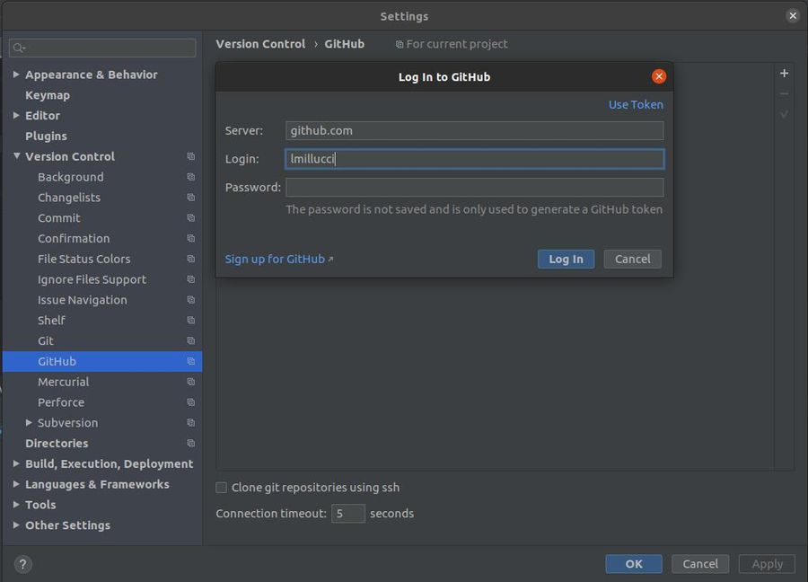Viewport: 808px width, 582px height.
Task: Expand the Appearance & Behavior section
Action: [x=16, y=75]
